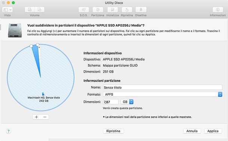The width and height of the screenshot is (228, 141).
Task: Click the Inizializza erase icon
Action: [113, 10]
